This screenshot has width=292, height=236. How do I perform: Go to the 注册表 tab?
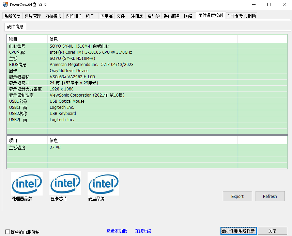(137, 16)
